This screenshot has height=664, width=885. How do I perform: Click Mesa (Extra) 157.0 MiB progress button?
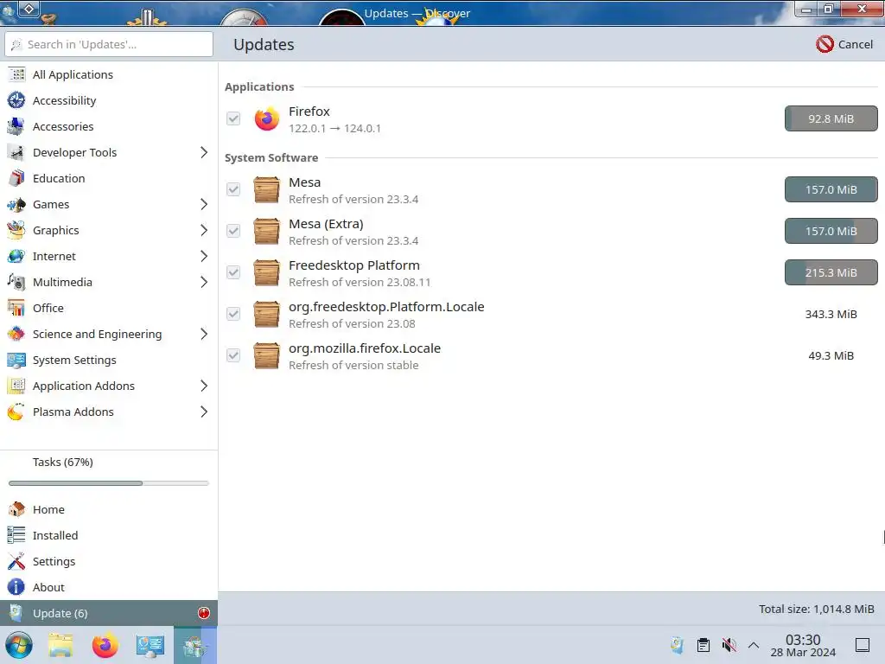tap(831, 231)
